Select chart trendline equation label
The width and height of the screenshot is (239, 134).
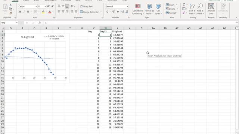(54, 38)
